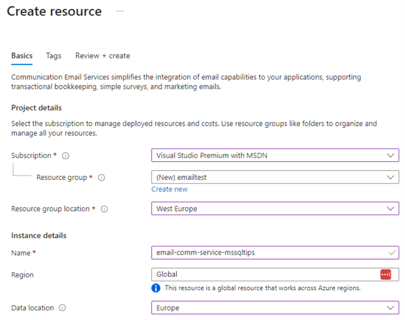Click the Create new link
Screen dimensions: 405x320
(x=169, y=189)
